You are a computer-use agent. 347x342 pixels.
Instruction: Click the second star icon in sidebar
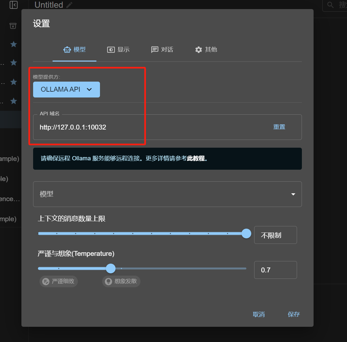[x=14, y=63]
